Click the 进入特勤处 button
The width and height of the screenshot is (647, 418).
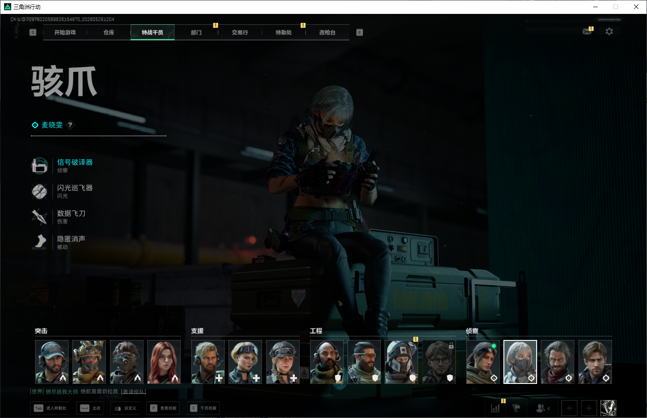coord(51,408)
